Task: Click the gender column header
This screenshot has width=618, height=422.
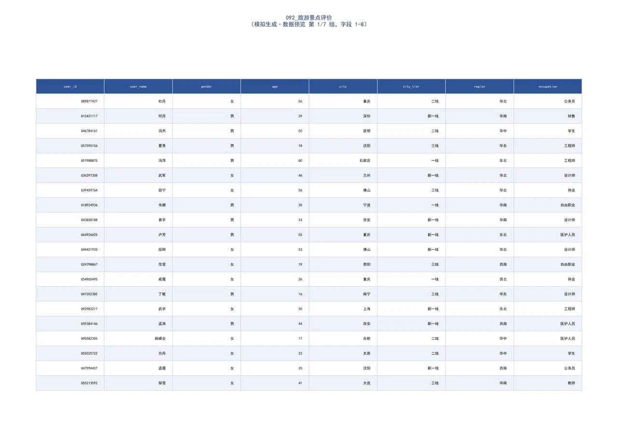Action: coord(207,86)
